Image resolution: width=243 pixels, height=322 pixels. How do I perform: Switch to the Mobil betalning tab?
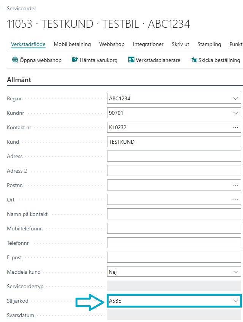coord(72,44)
